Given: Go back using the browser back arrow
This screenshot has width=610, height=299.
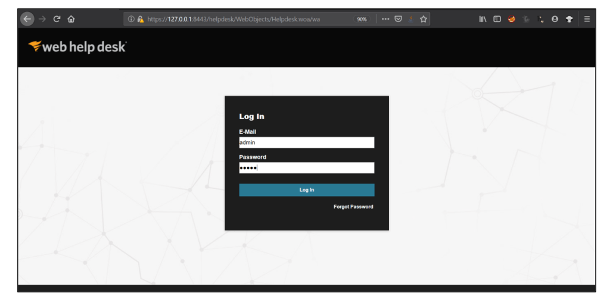Looking at the screenshot, I should pos(27,18).
